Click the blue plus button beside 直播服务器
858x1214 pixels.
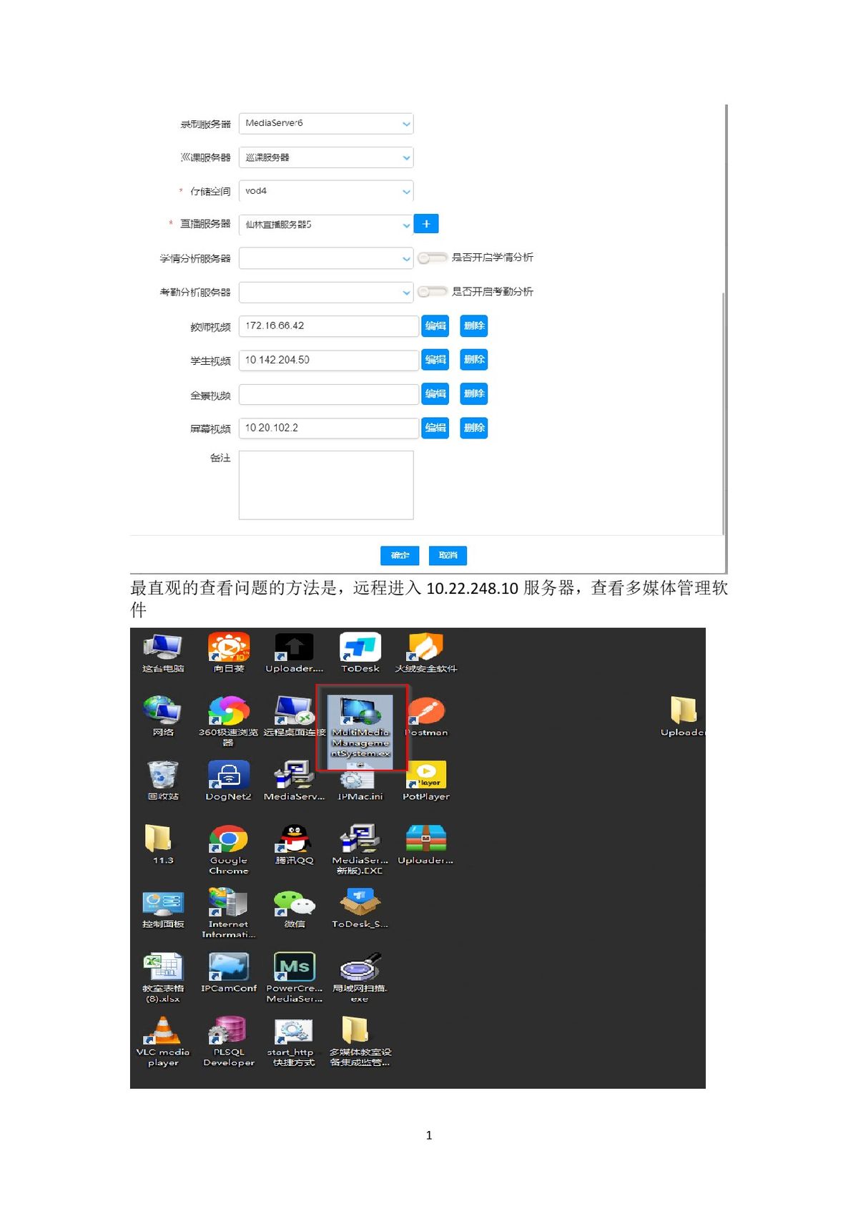426,224
